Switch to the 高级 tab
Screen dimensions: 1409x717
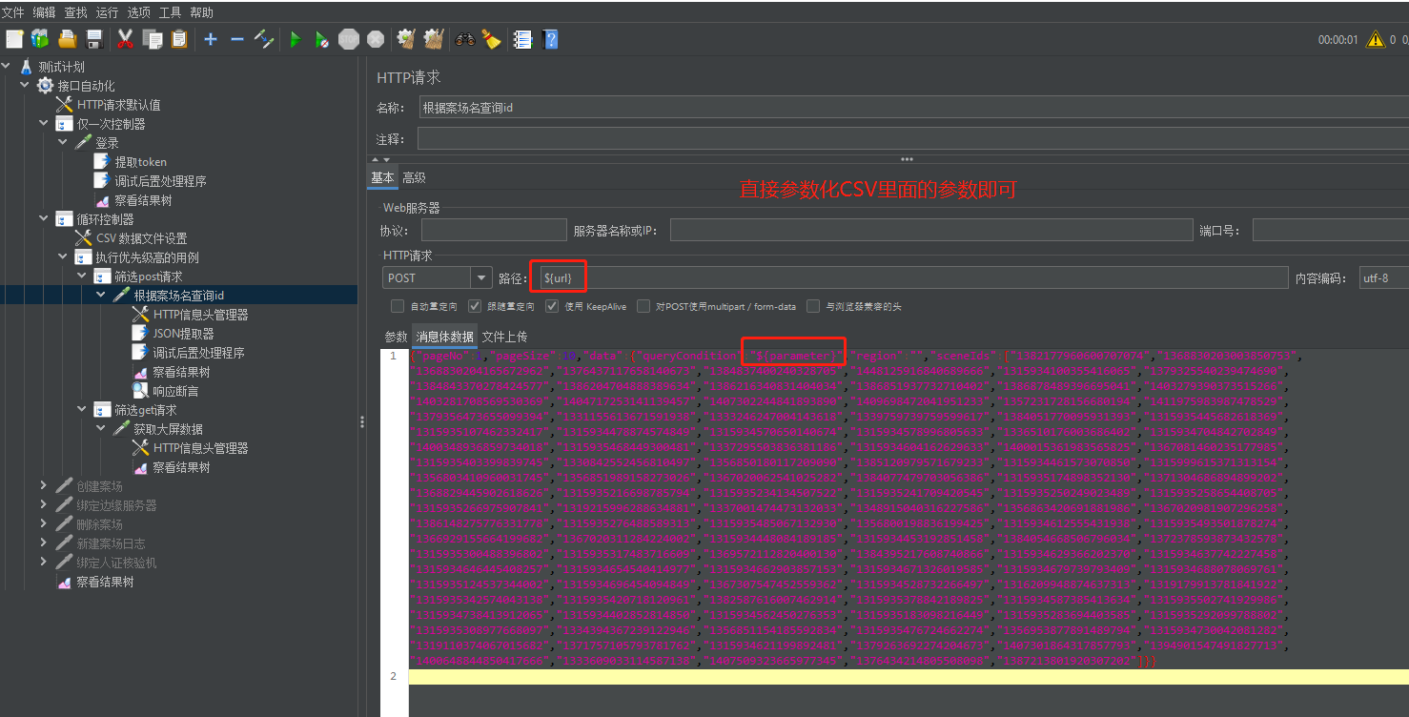pos(414,178)
